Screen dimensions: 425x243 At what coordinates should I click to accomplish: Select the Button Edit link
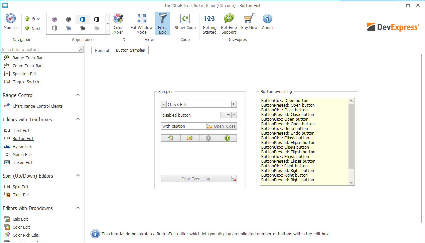click(23, 138)
